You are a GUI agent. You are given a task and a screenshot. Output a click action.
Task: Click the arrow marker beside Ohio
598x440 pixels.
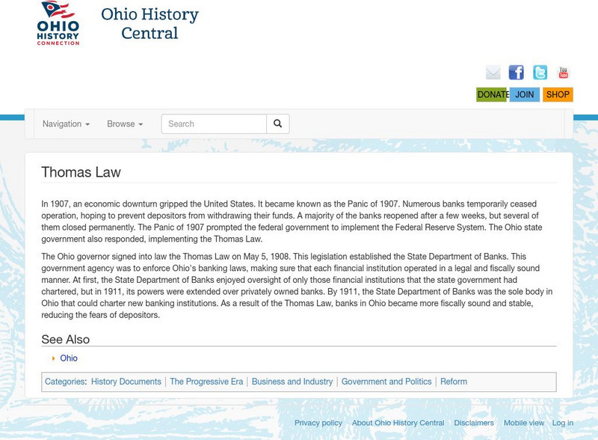tap(53, 358)
